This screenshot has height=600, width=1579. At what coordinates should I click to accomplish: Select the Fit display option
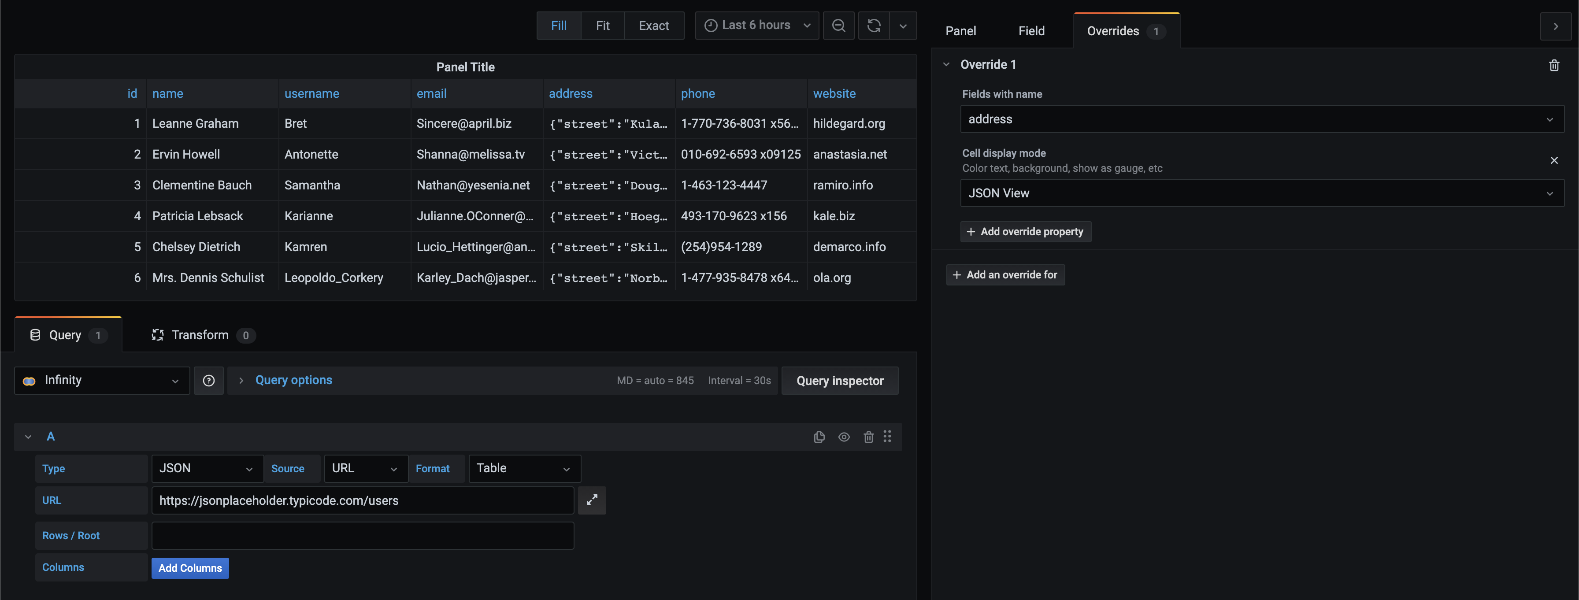(603, 25)
